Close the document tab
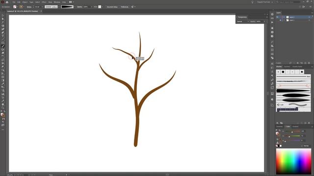 (41, 11)
